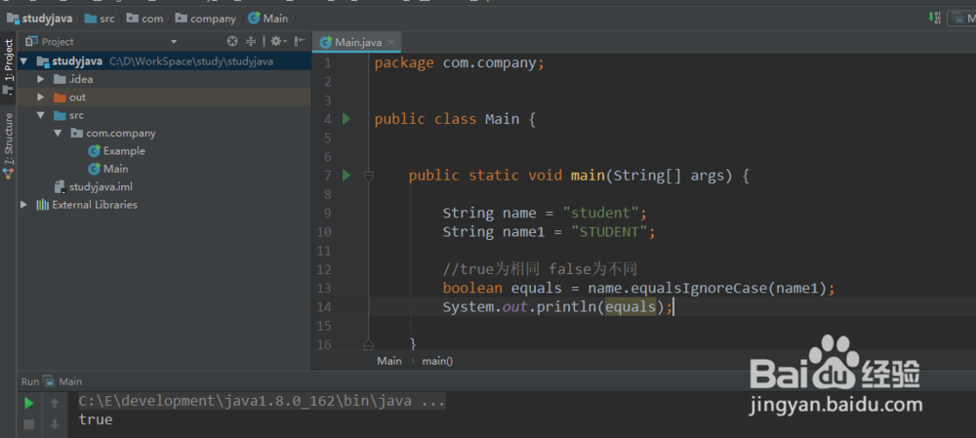
Task: Click the Stop button in Run panel
Action: [x=28, y=424]
